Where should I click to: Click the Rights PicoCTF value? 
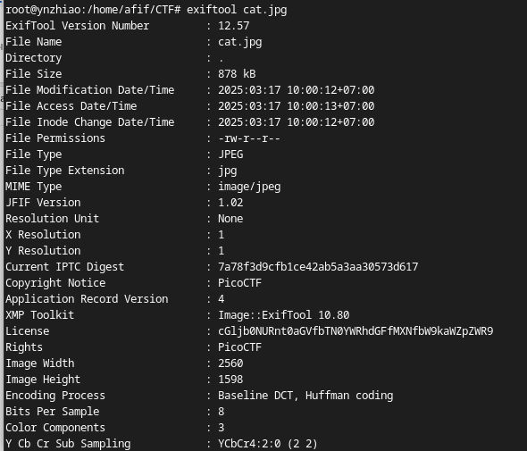click(x=239, y=347)
